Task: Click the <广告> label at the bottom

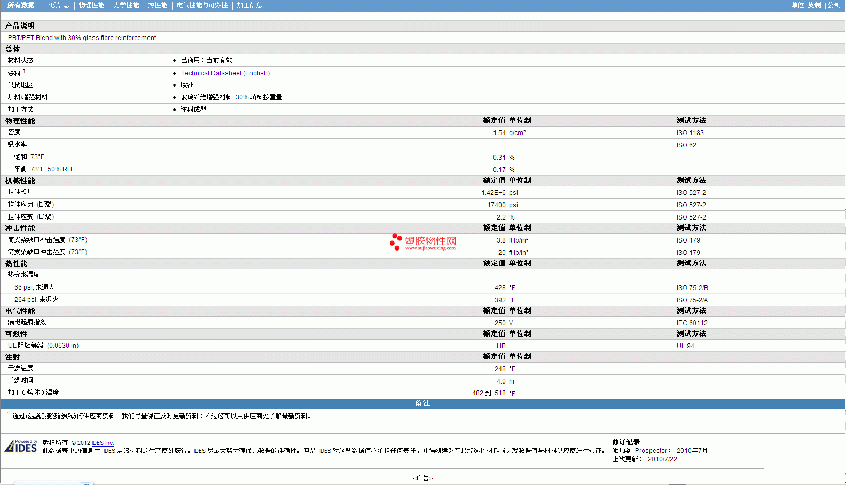Action: (x=423, y=479)
